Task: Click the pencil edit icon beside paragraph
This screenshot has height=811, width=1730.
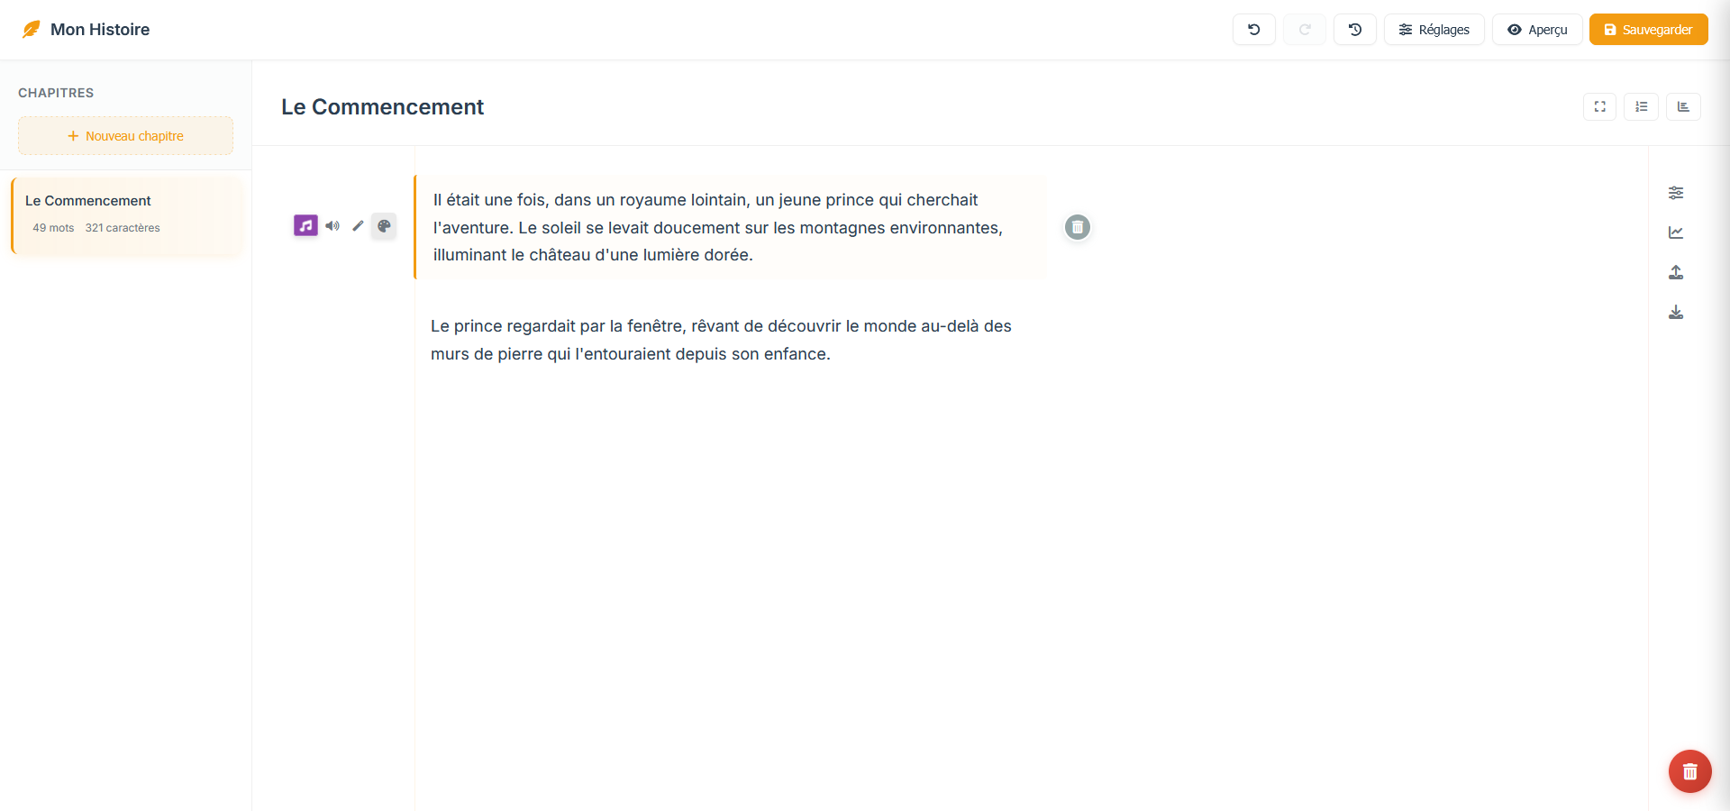Action: pyautogui.click(x=358, y=226)
